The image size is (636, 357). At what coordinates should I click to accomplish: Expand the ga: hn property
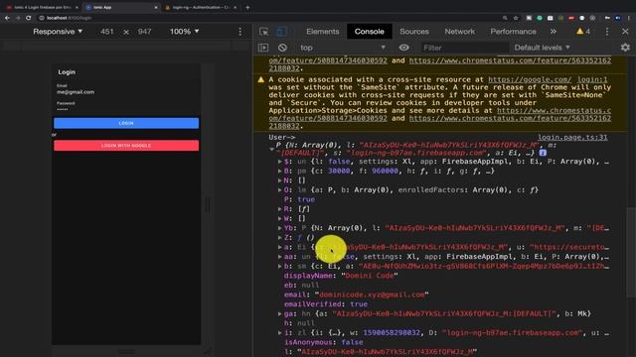click(x=280, y=313)
